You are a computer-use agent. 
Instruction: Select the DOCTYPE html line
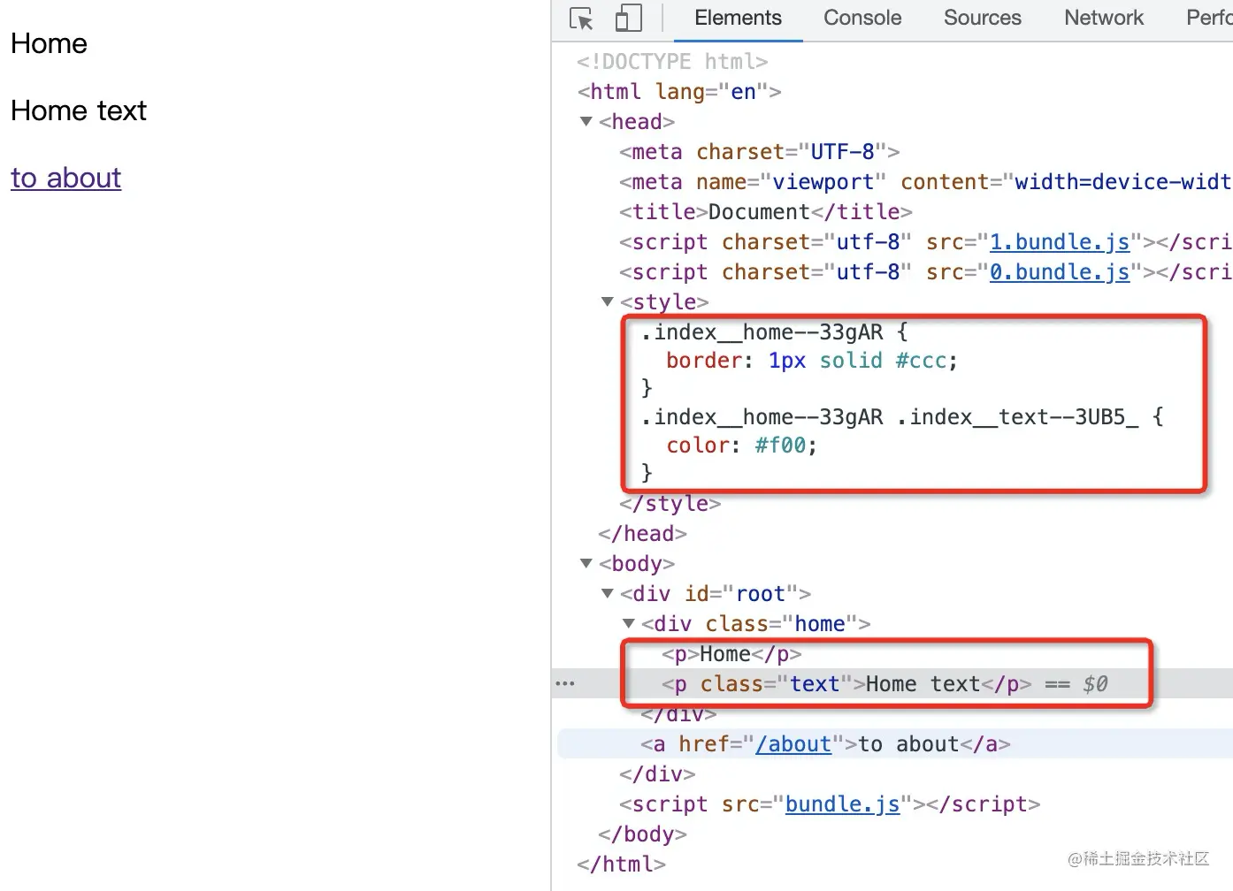(x=672, y=62)
